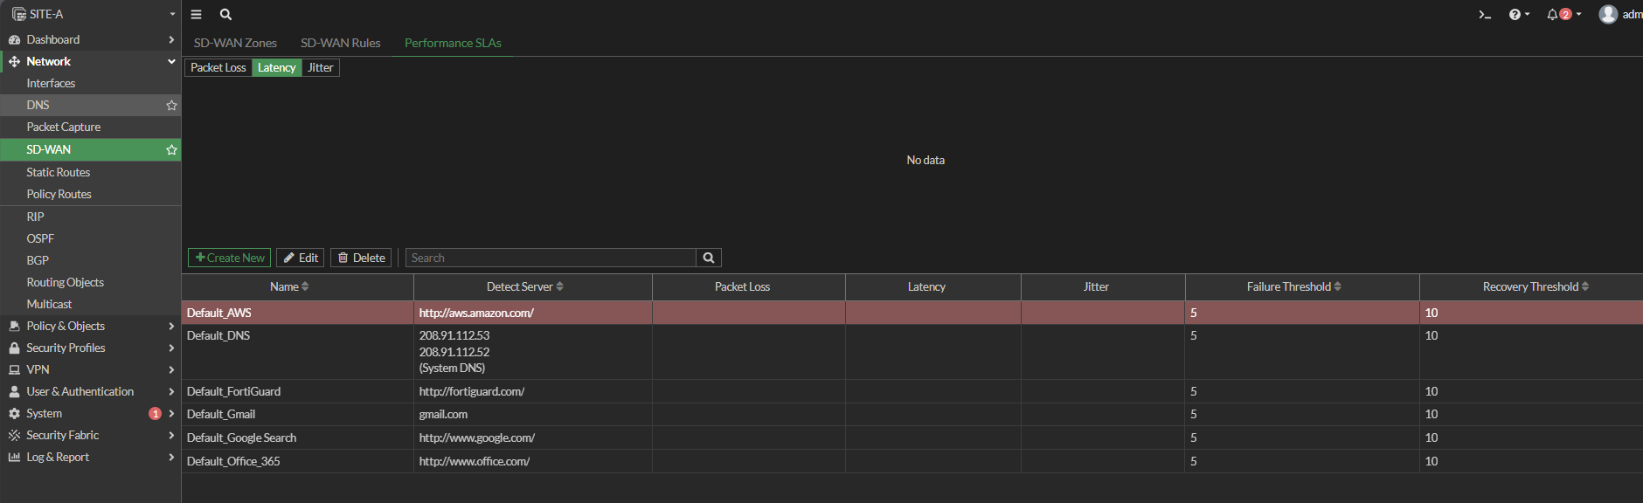Click the hamburger menu toggle icon
The image size is (1643, 503).
[x=196, y=14]
